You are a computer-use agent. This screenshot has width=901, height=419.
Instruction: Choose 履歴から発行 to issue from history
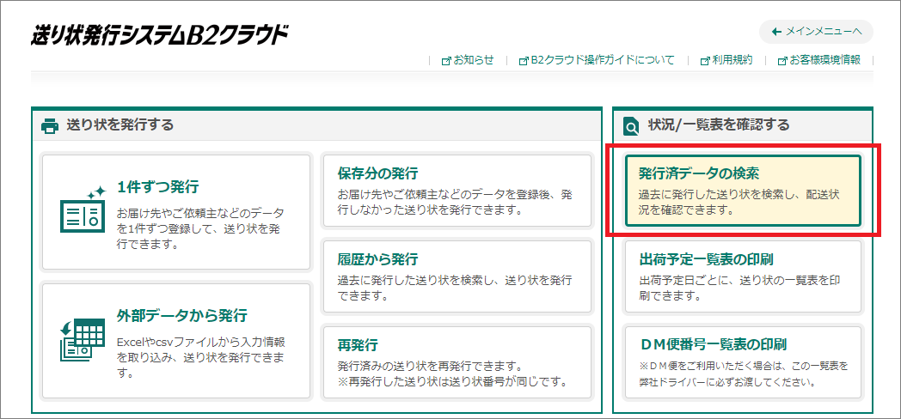pyautogui.click(x=457, y=276)
